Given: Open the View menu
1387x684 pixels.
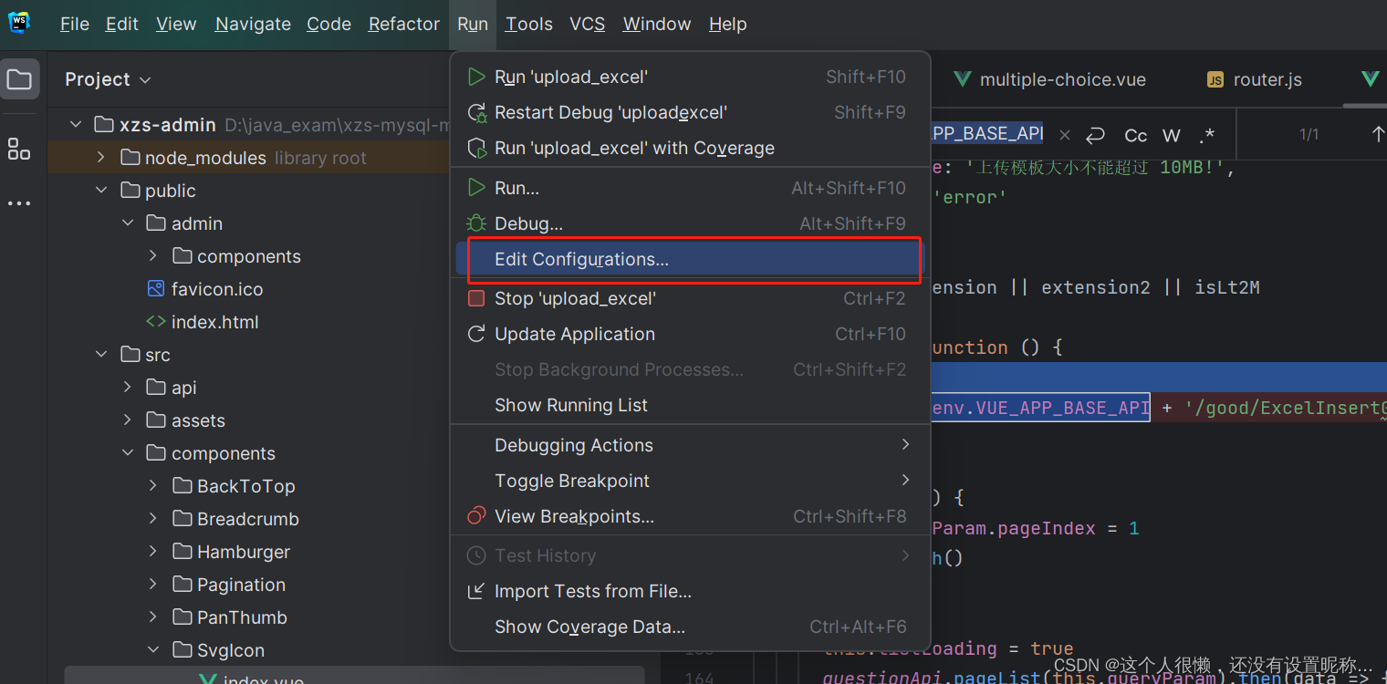Looking at the screenshot, I should coord(176,25).
